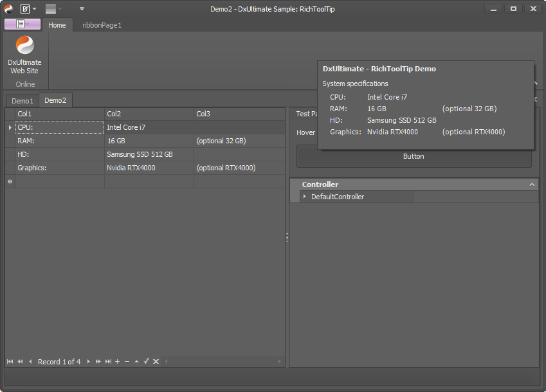Go to first record in navigator

tap(10, 361)
